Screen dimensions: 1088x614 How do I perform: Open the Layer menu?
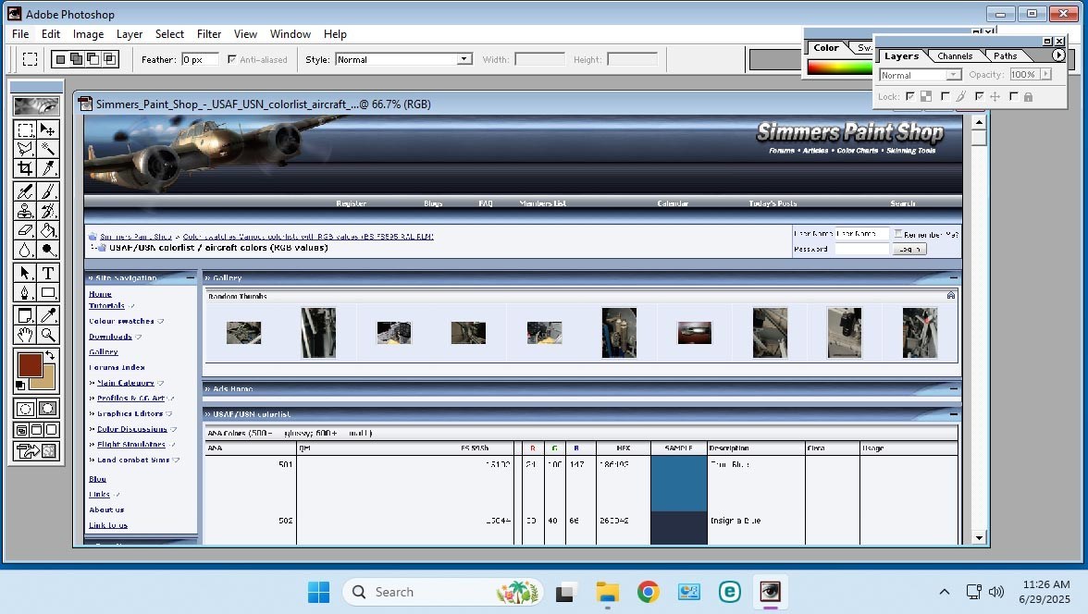coord(130,34)
